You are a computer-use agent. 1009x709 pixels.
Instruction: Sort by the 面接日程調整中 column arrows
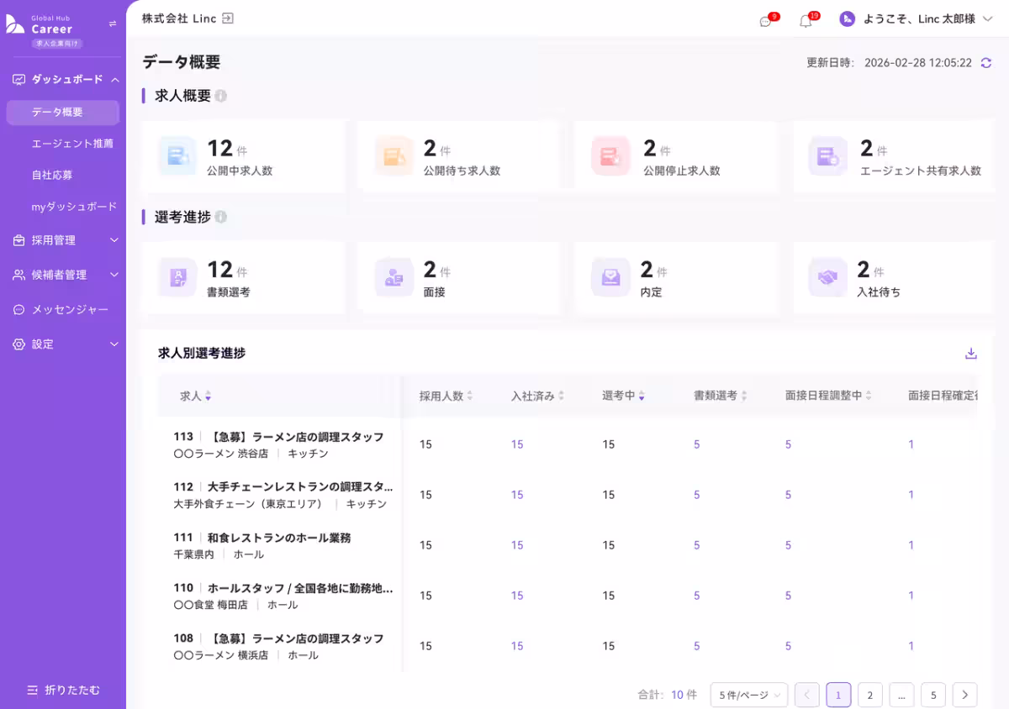[869, 397]
